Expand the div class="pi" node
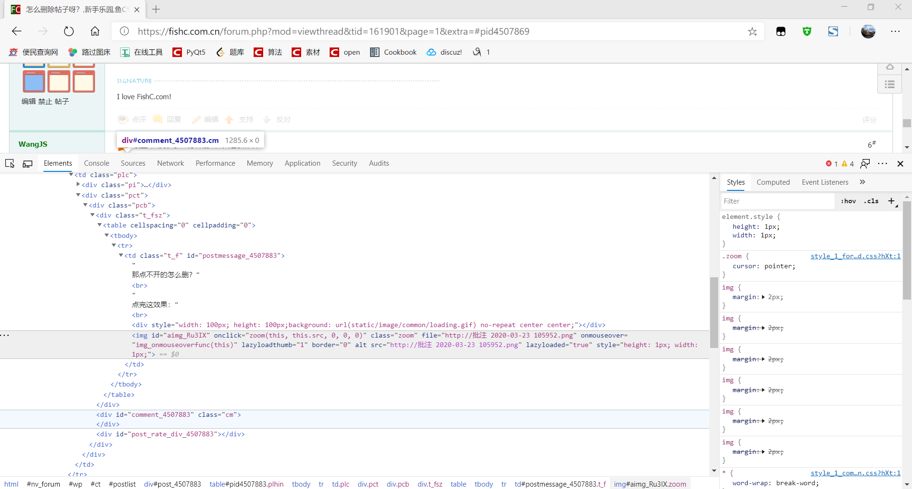Image resolution: width=912 pixels, height=489 pixels. coord(78,185)
